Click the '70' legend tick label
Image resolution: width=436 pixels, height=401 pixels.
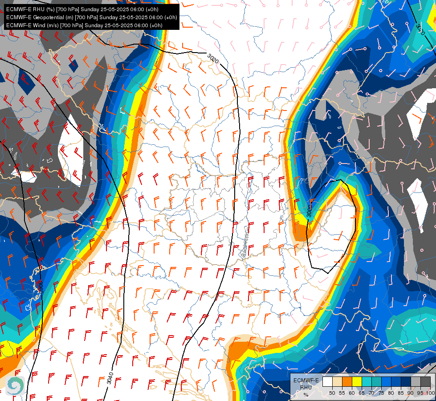click(371, 393)
